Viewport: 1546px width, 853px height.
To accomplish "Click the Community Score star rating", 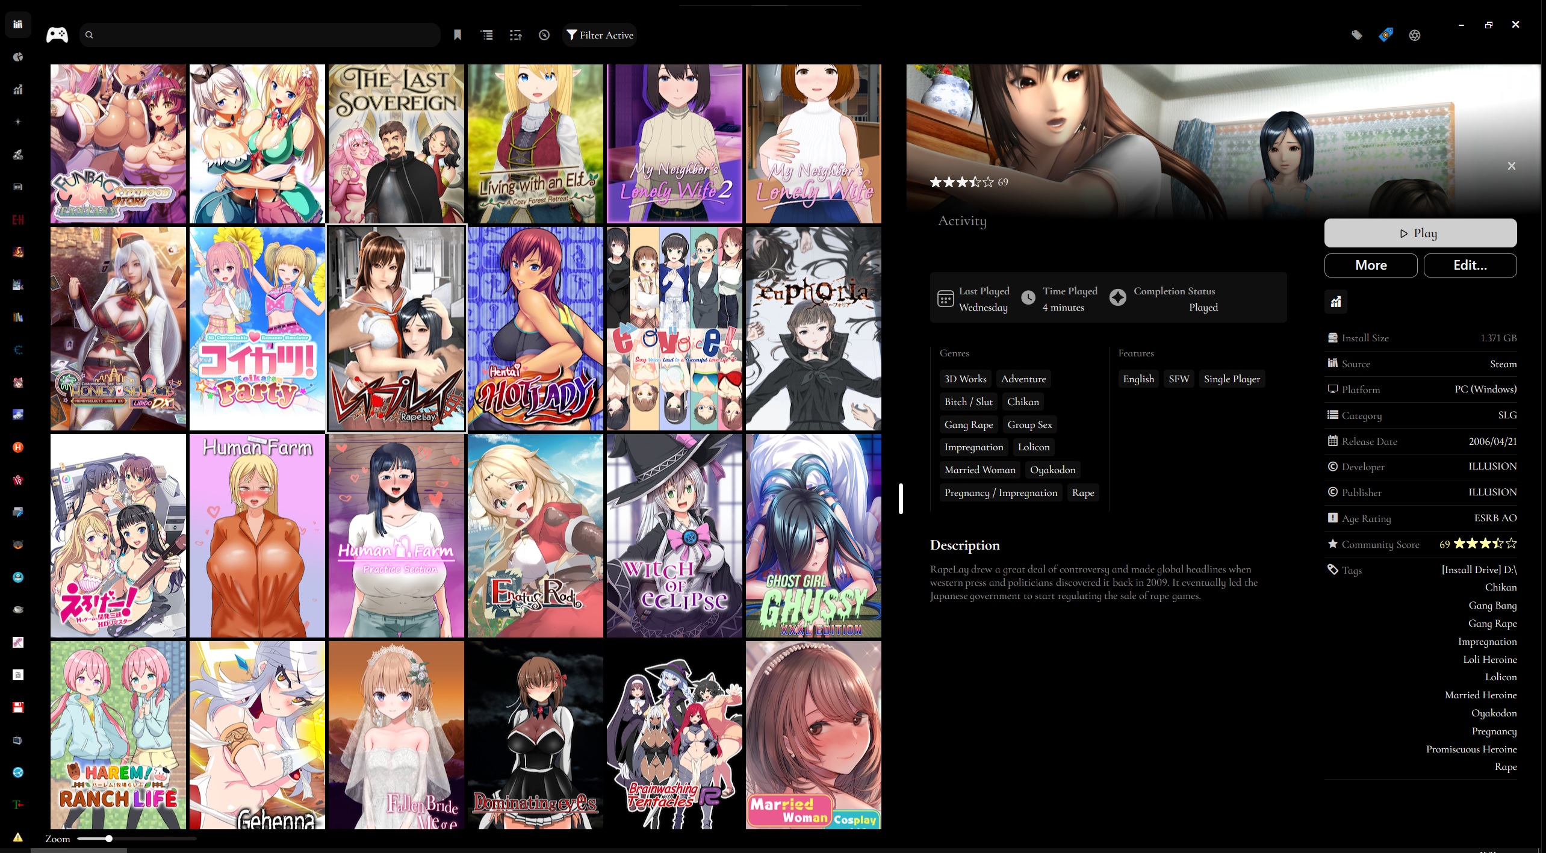I will click(1485, 544).
